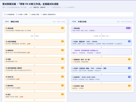This screenshot has width=136, height=102.
Task: Click the warning icon in 话术汇总 card
Action: [16, 79]
